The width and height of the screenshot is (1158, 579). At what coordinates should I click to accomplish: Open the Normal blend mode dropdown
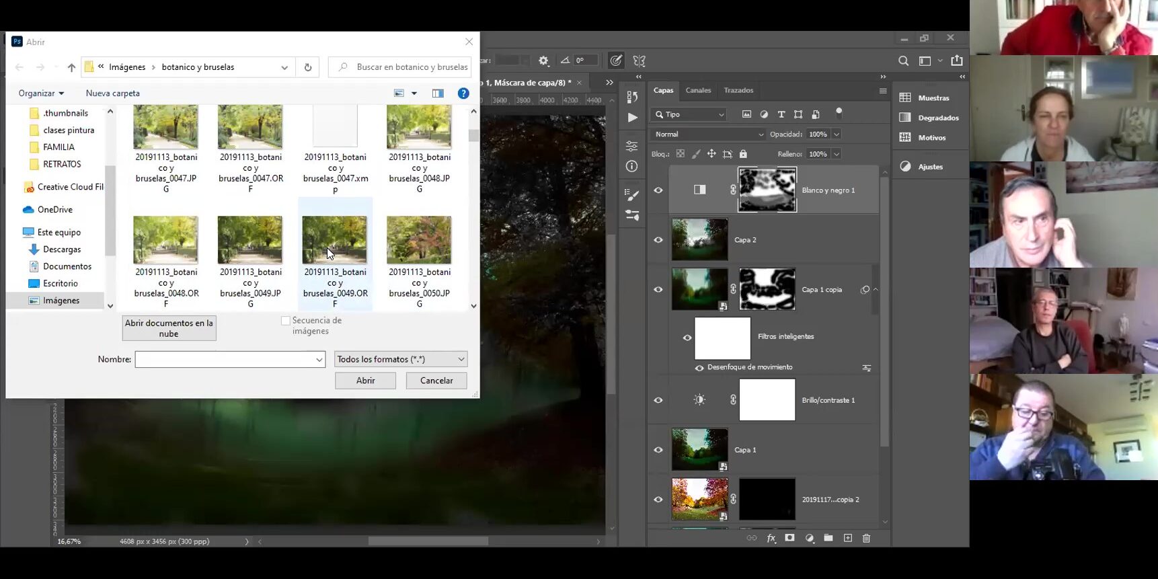point(708,134)
